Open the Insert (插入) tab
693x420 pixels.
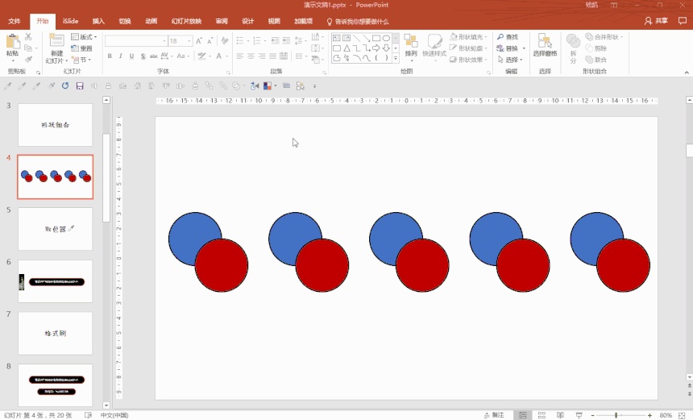pyautogui.click(x=98, y=22)
